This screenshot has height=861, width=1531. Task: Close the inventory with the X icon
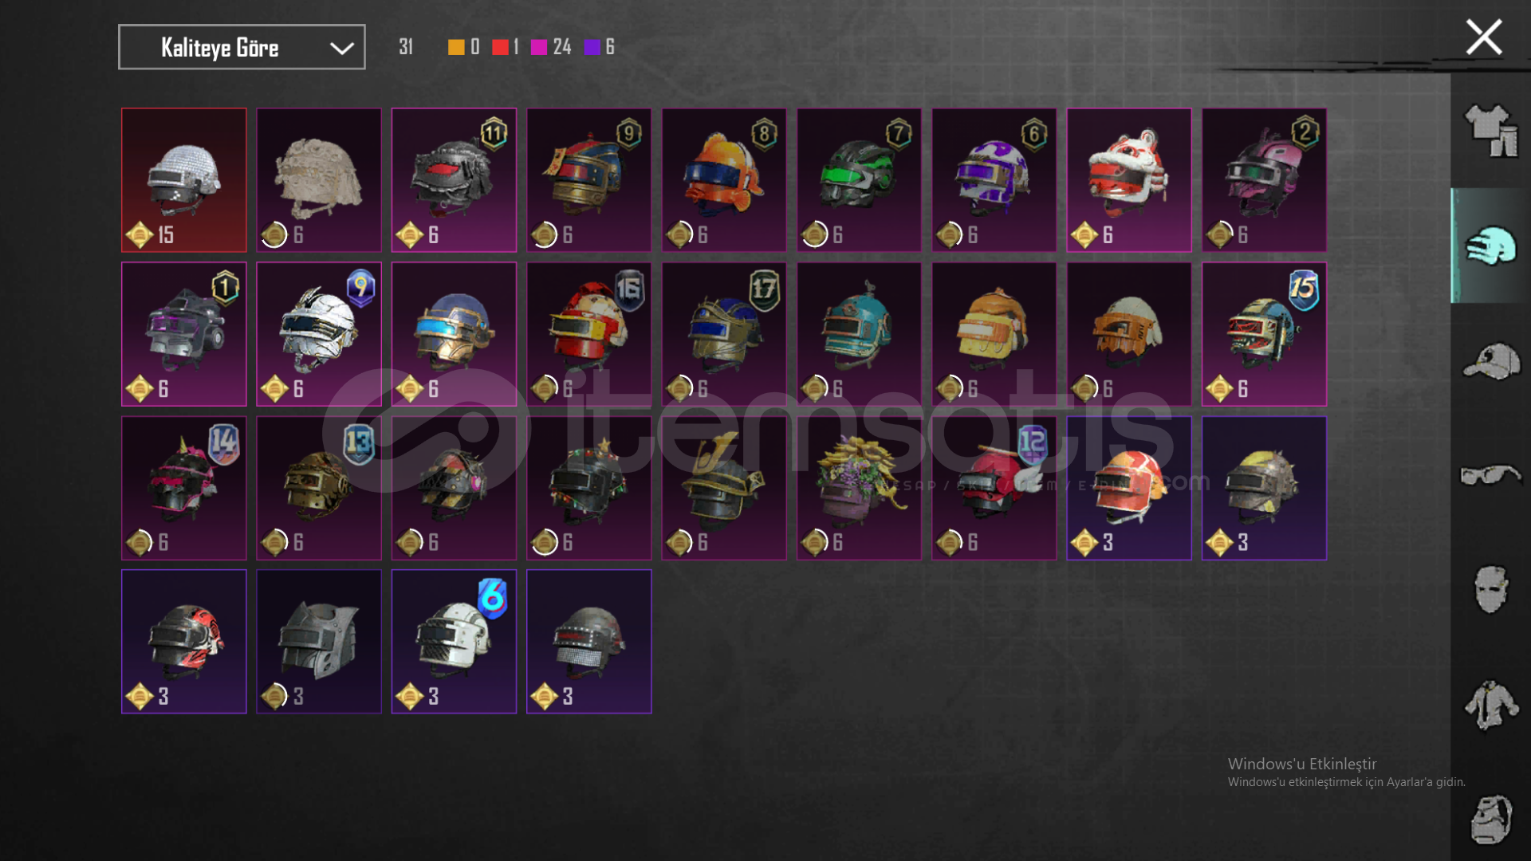point(1483,37)
